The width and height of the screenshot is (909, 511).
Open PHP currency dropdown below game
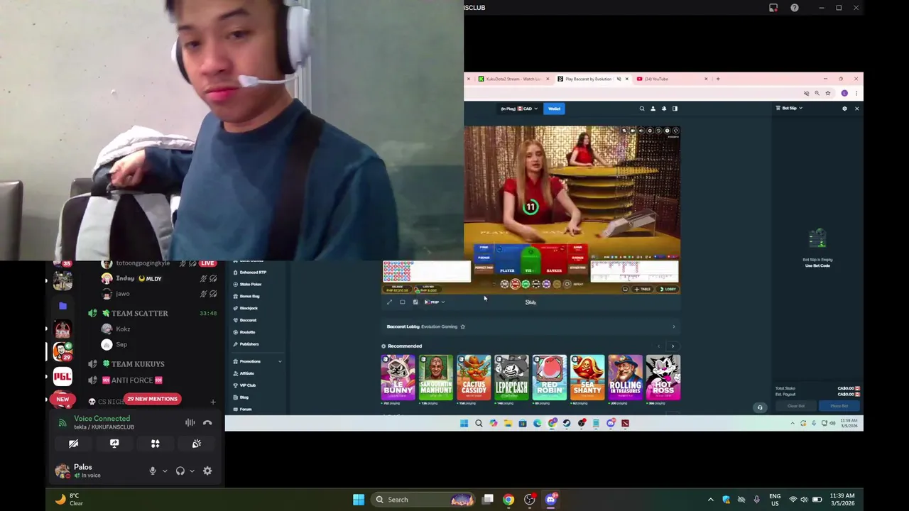click(435, 302)
